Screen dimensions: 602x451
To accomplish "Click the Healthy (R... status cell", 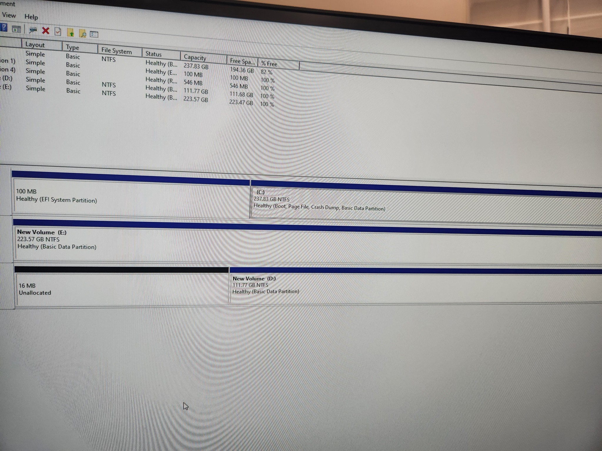I will click(161, 80).
